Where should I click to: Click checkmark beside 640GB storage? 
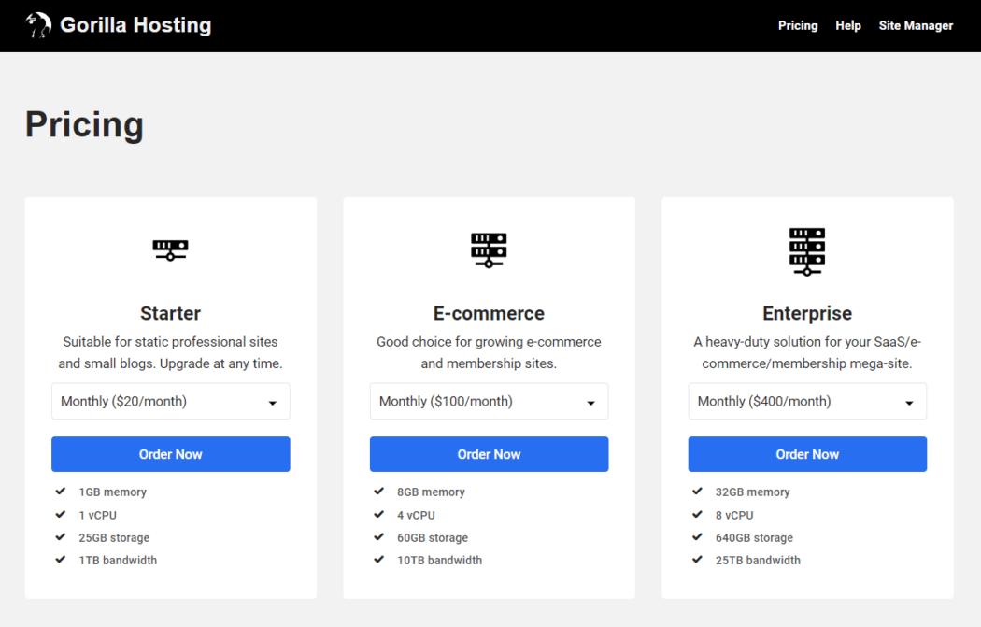click(698, 537)
